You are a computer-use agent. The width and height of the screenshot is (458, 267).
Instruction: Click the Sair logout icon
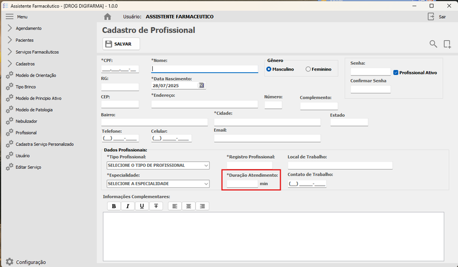(x=431, y=17)
